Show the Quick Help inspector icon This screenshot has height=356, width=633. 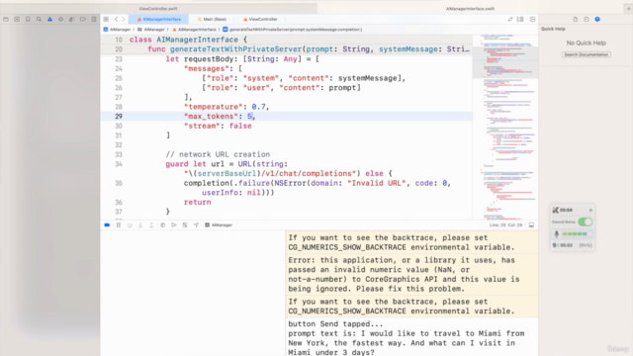(597, 19)
